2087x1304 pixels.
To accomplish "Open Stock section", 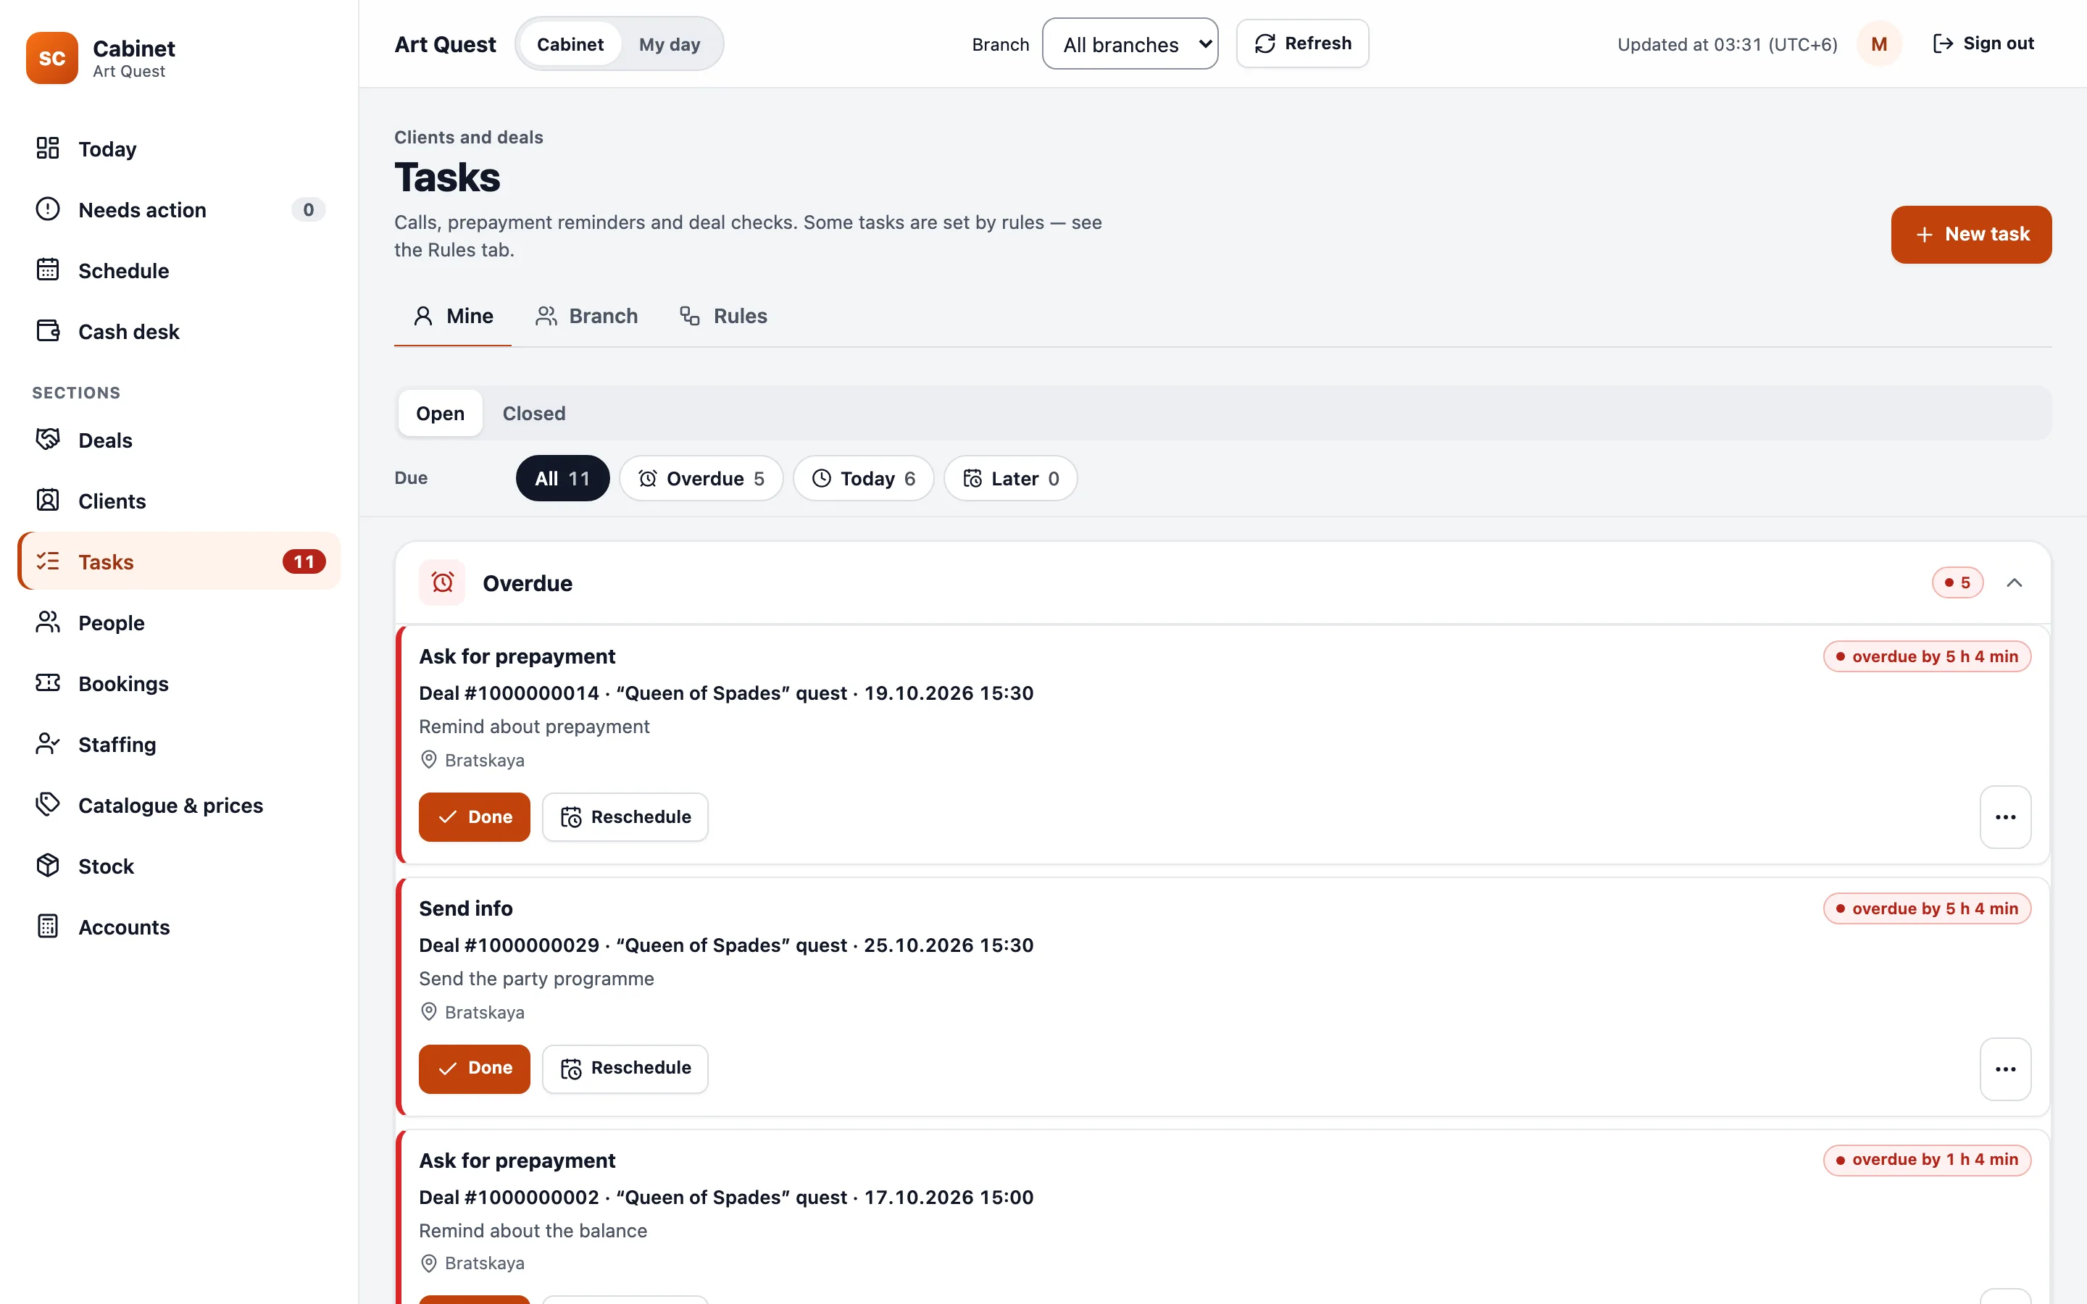I will pyautogui.click(x=180, y=865).
